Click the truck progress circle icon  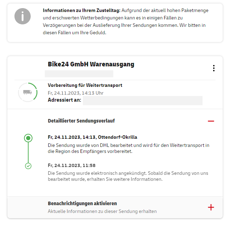(x=28, y=92)
